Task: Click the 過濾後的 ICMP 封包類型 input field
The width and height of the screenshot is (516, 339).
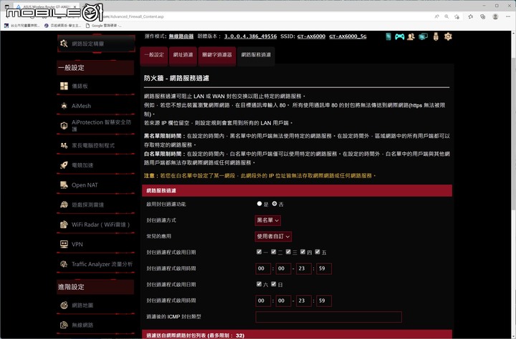Action: pos(328,317)
